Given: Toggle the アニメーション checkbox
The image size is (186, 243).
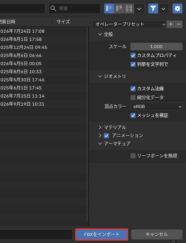Looking at the screenshot, I should click(x=106, y=136).
